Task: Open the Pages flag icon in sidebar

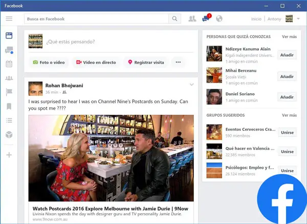Action: point(9,92)
